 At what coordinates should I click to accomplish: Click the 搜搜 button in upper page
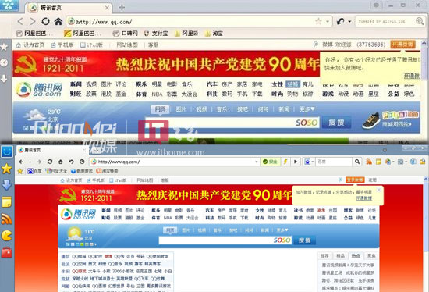pyautogui.click(x=336, y=123)
